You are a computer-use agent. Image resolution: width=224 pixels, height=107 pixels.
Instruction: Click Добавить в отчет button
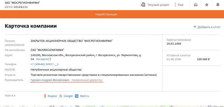coord(207,27)
